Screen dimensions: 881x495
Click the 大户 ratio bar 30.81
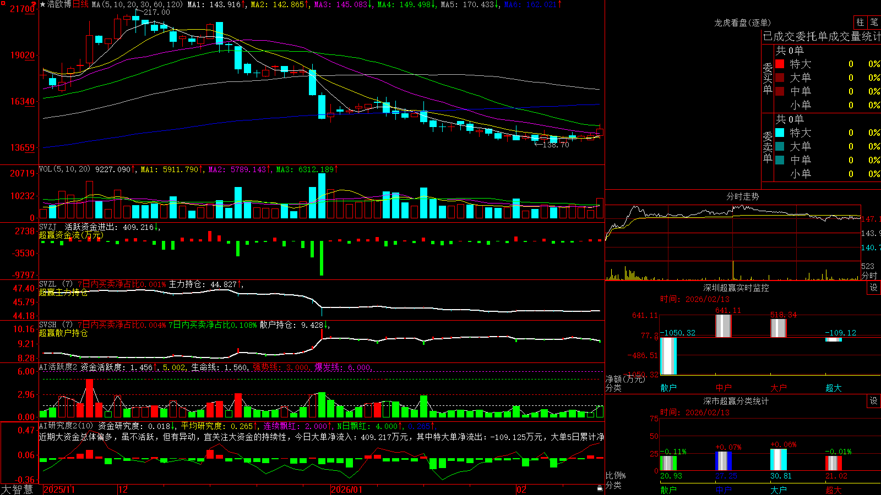coord(779,460)
